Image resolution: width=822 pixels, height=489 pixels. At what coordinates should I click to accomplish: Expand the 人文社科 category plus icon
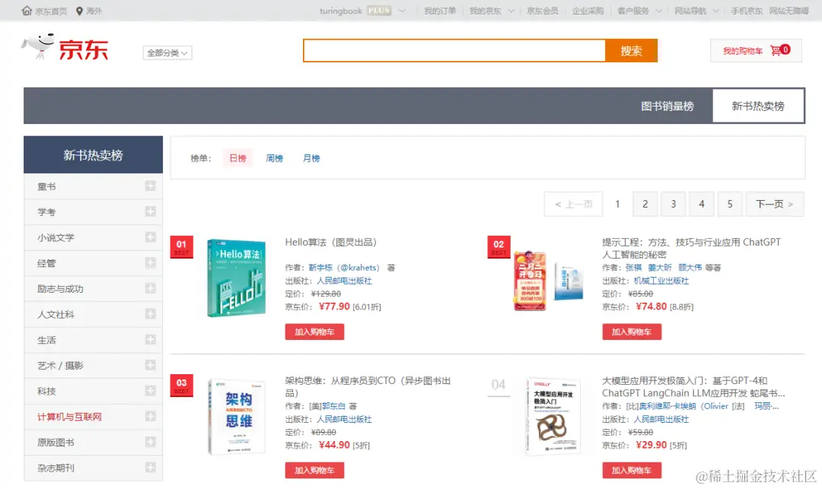coord(150,313)
